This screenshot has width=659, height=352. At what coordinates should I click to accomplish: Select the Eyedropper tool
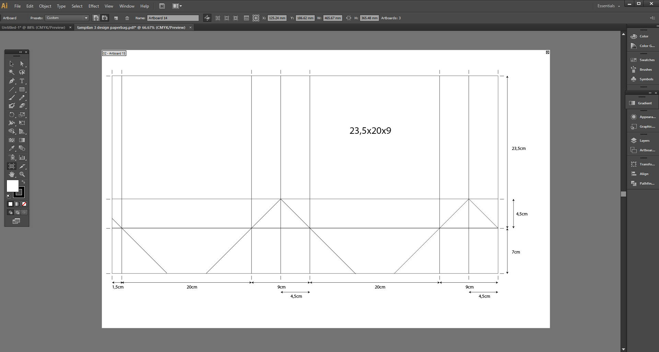[12, 148]
